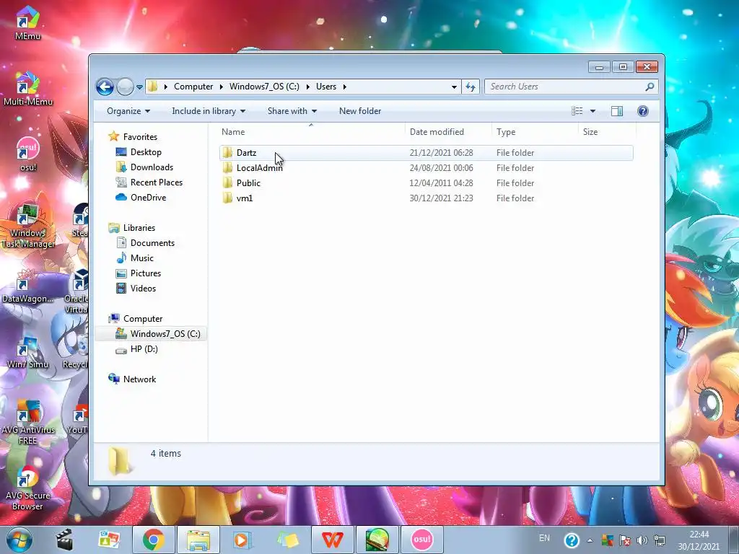Click the New folder button
The width and height of the screenshot is (739, 554).
(360, 111)
